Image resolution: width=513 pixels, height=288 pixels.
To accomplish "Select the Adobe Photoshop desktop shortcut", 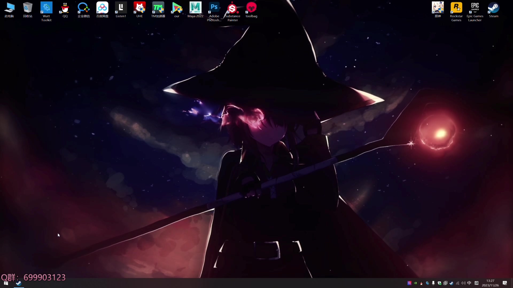I will coord(214,12).
